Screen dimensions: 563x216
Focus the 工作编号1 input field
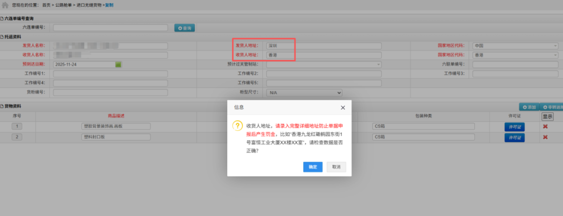coord(111,74)
